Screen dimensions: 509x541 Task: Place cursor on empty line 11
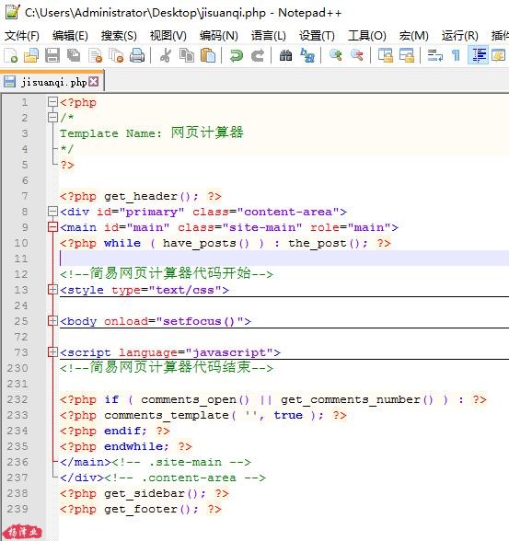click(x=283, y=259)
